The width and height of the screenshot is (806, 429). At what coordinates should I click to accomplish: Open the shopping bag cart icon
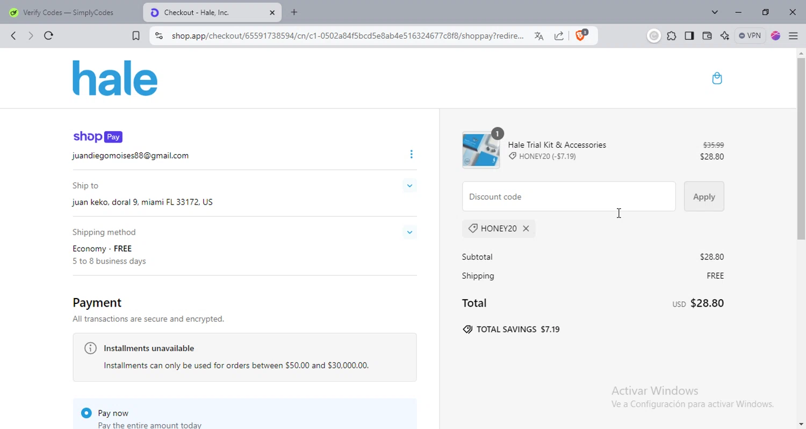(x=717, y=78)
